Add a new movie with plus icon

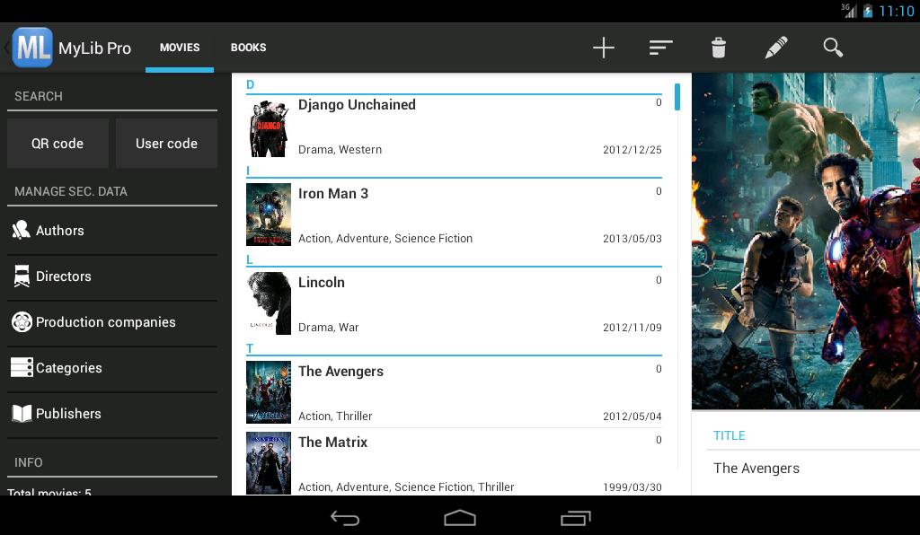(603, 48)
